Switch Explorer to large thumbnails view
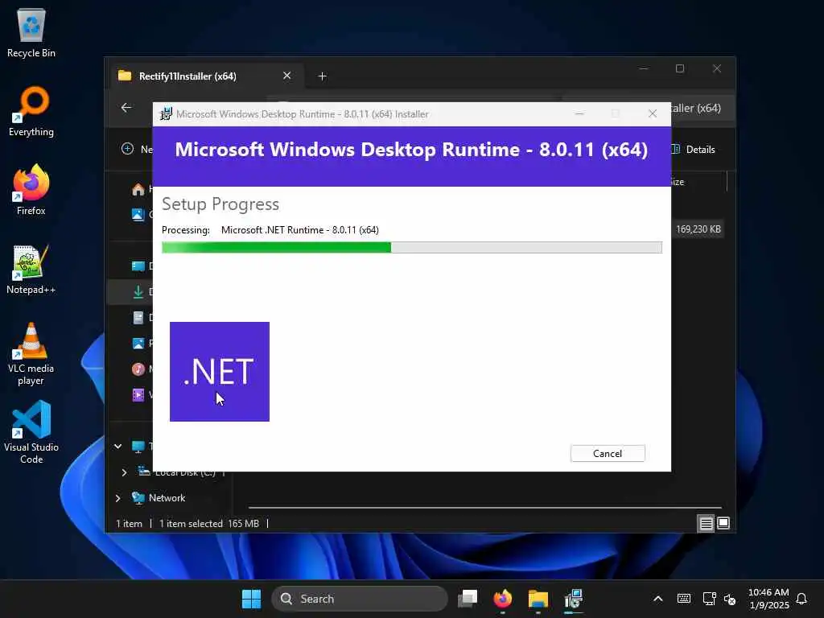This screenshot has width=824, height=618. pyautogui.click(x=723, y=523)
